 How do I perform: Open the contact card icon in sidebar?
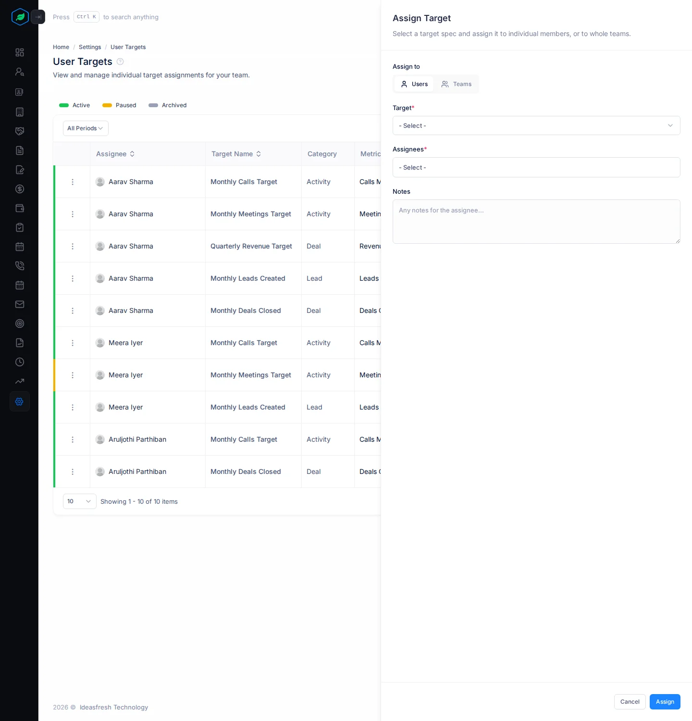tap(20, 92)
